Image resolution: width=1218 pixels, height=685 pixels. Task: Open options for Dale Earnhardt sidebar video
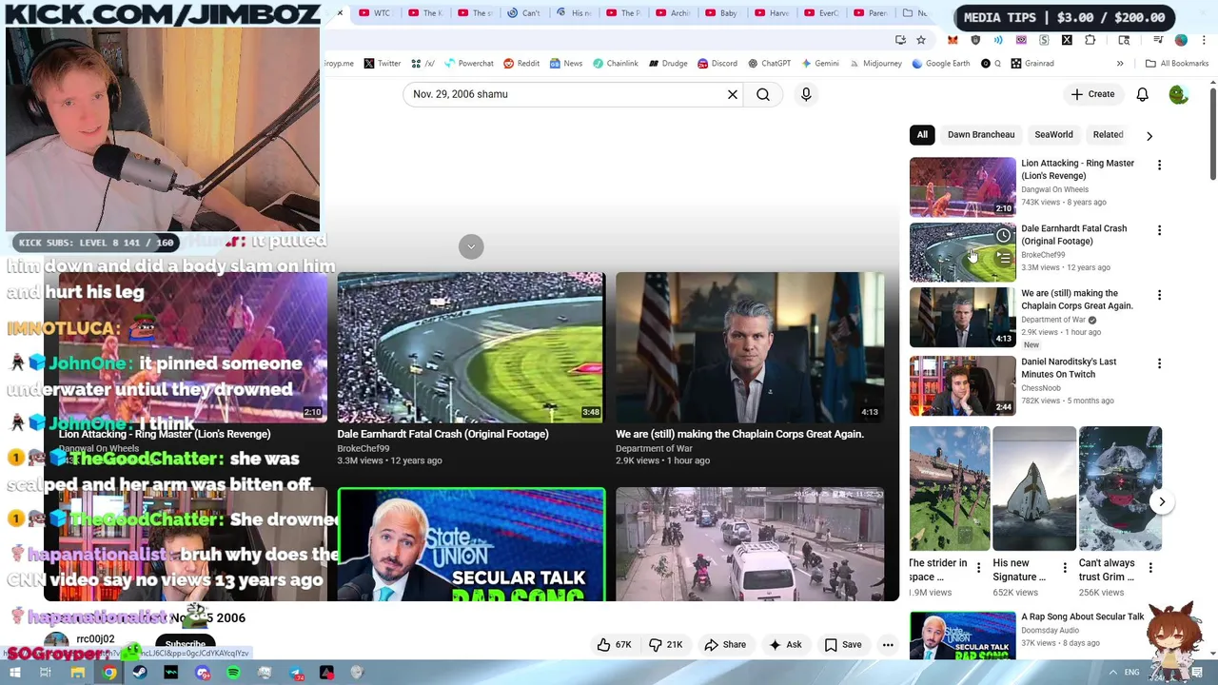pos(1159,230)
